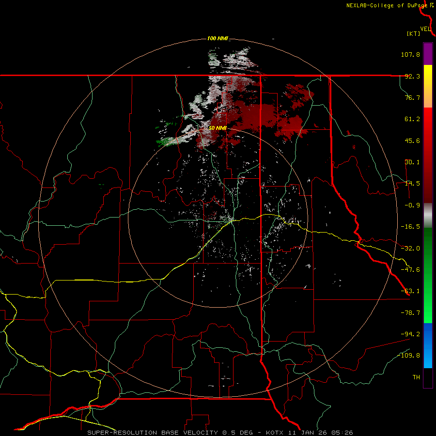Pick the yellow segment of the velocity scale
436x436 pixels.
point(428,76)
